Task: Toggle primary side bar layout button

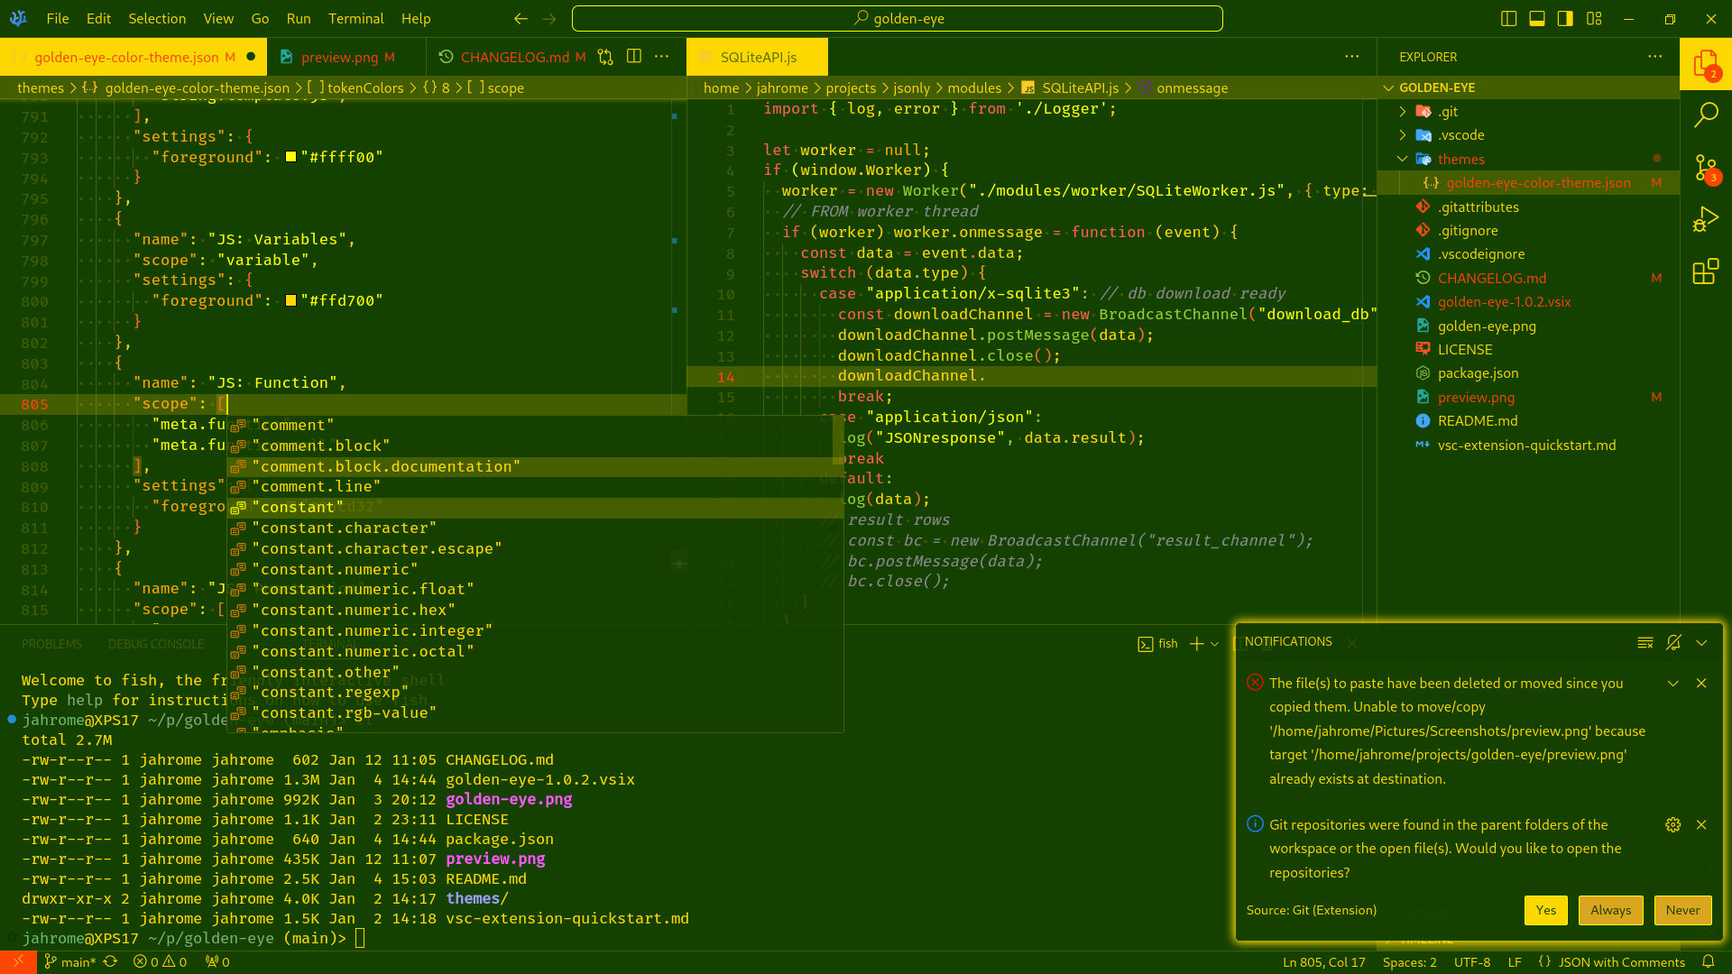Action: click(1565, 19)
